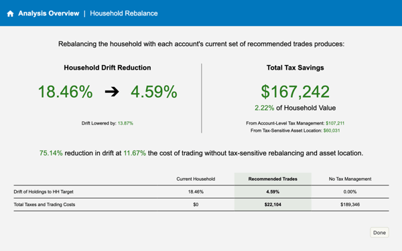Click the Drift Lowered by 13.87% text
This screenshot has width=402, height=251.
(x=107, y=123)
